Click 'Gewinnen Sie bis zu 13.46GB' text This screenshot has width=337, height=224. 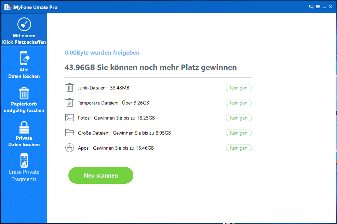tap(123, 148)
